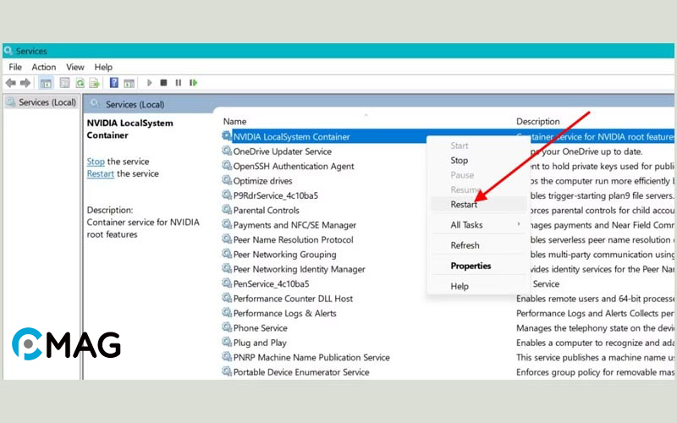Sort services by the Name column header
677x423 pixels.
click(x=235, y=122)
